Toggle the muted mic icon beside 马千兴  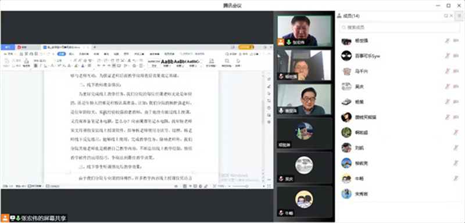coord(447,71)
